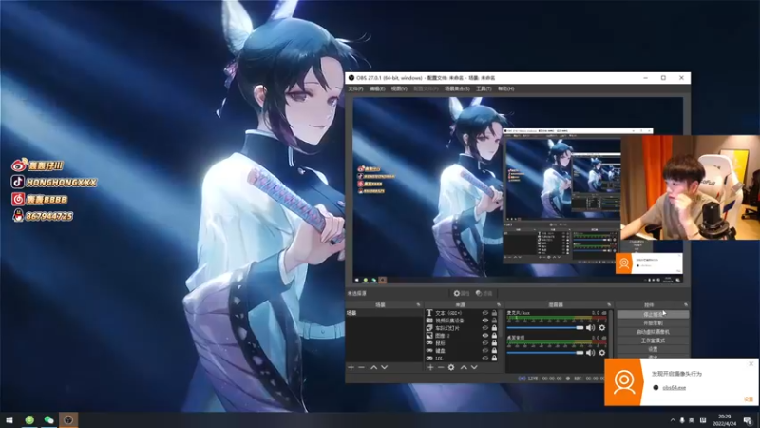The height and width of the screenshot is (428, 760).
Task: Move the scene down in the scenes list
Action: coord(385,367)
